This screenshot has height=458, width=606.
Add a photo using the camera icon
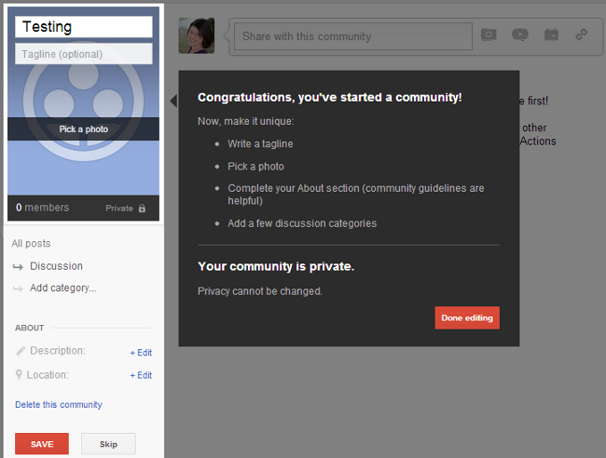tap(489, 34)
